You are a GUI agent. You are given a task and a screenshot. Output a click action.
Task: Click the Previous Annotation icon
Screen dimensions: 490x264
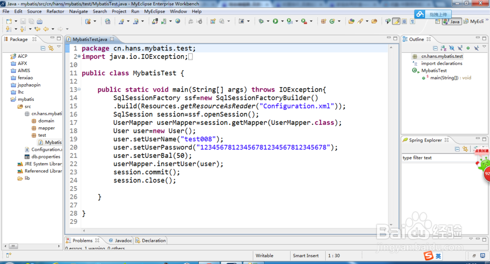tap(23, 29)
